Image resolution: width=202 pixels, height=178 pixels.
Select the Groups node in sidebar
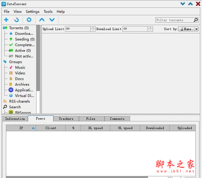pyautogui.click(x=16, y=62)
